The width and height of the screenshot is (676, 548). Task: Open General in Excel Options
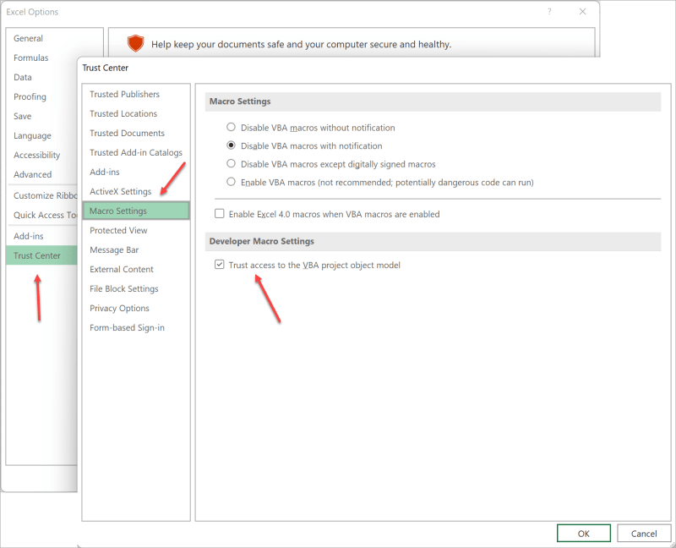point(28,38)
